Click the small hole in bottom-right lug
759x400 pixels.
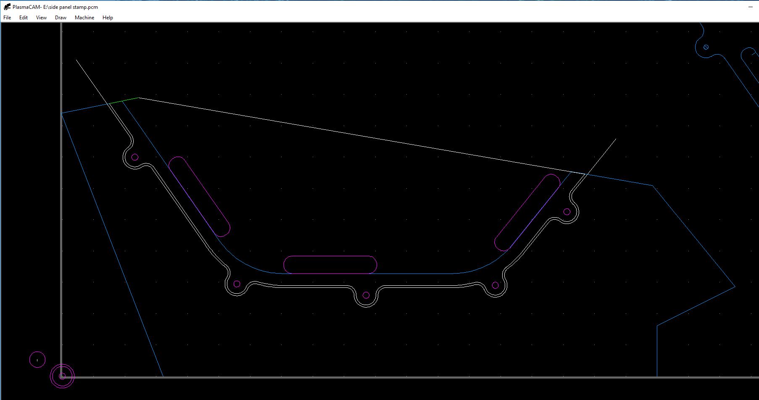(495, 285)
